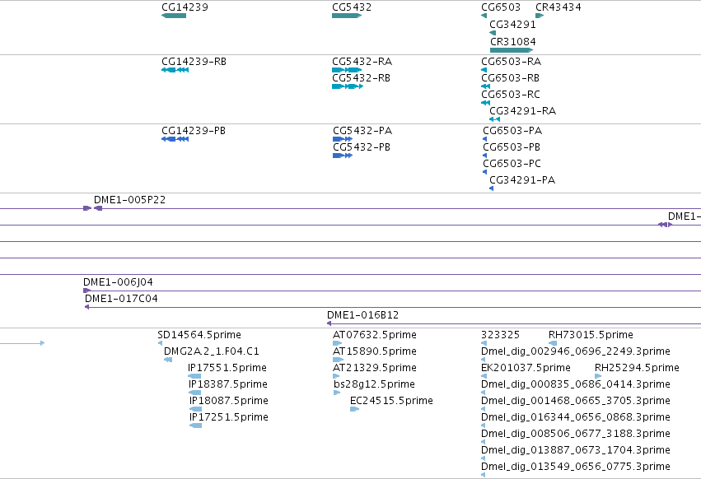Screen dimensions: 701x479
Task: Select the IP17551.5prime EST feature
Action: point(194,376)
